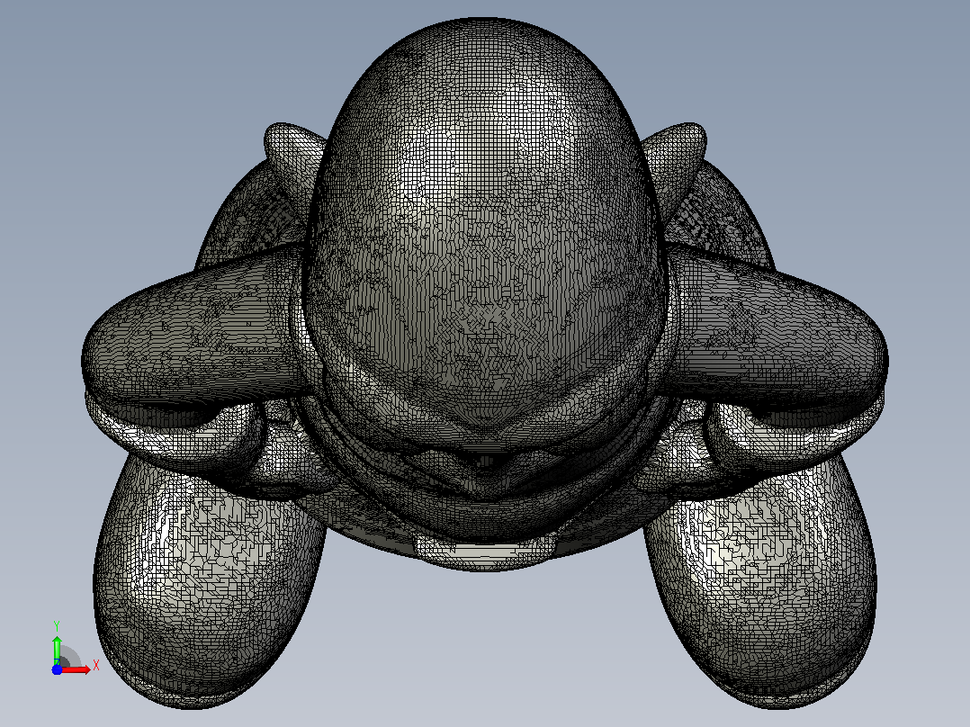Click the red X axis arrow of the view triad
The width and height of the screenshot is (970, 727).
click(x=76, y=669)
